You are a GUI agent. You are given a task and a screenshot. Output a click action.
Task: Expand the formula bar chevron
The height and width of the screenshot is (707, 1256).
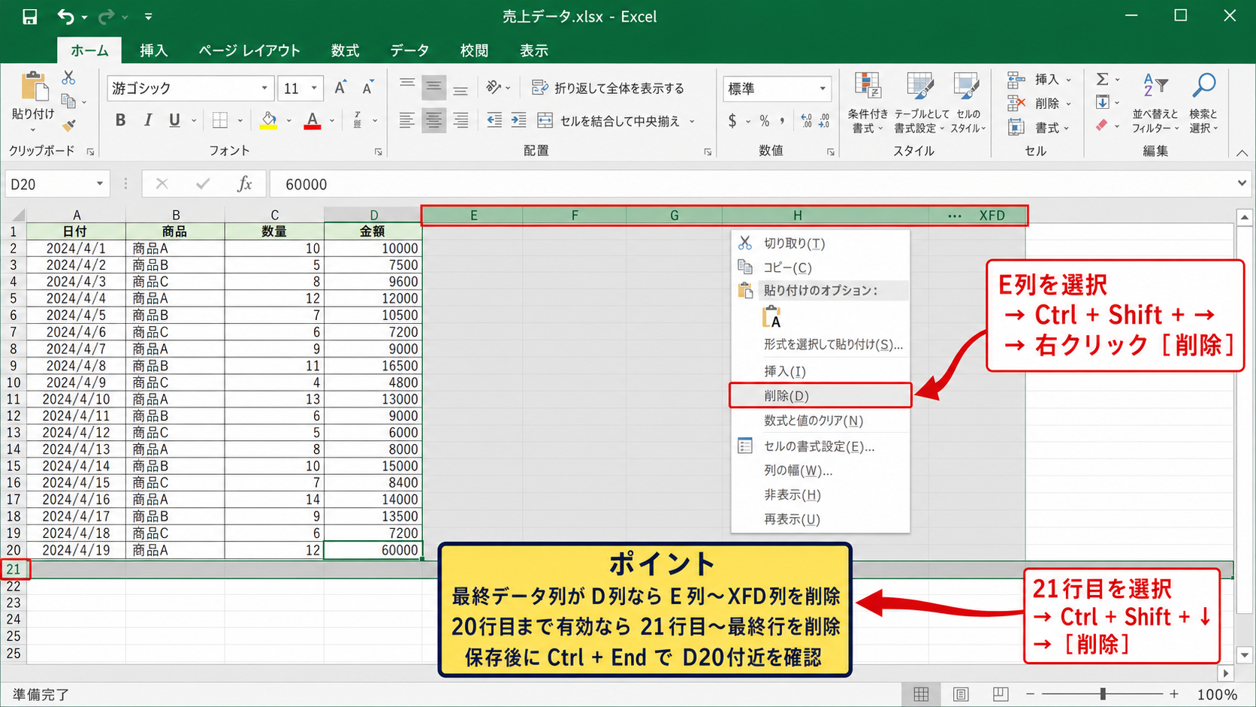(x=1241, y=183)
